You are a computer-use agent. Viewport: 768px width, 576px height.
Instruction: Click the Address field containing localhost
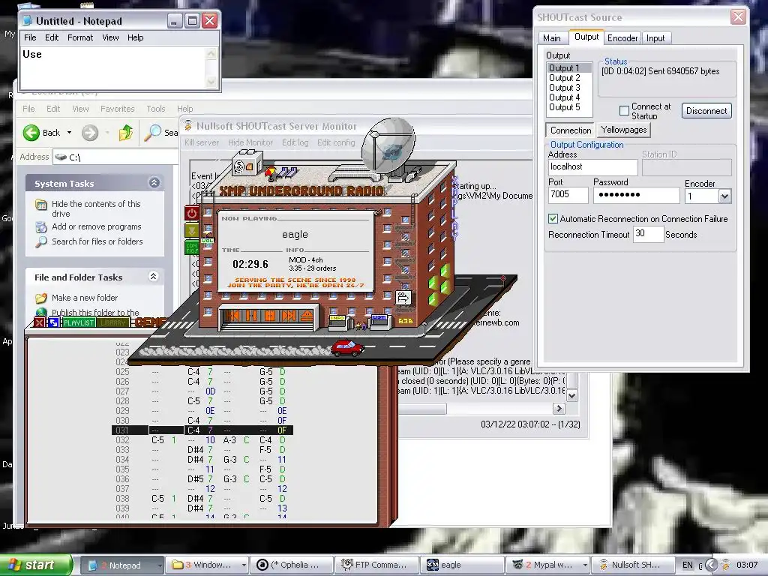(x=592, y=167)
